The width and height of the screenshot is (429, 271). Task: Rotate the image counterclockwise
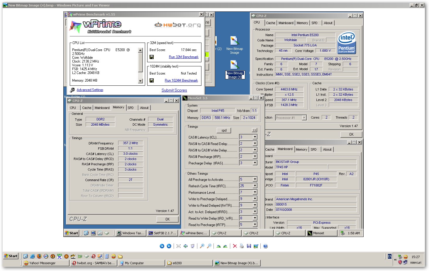(225, 246)
